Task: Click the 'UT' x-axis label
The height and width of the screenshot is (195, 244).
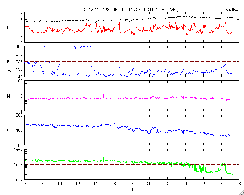Action: click(131, 190)
